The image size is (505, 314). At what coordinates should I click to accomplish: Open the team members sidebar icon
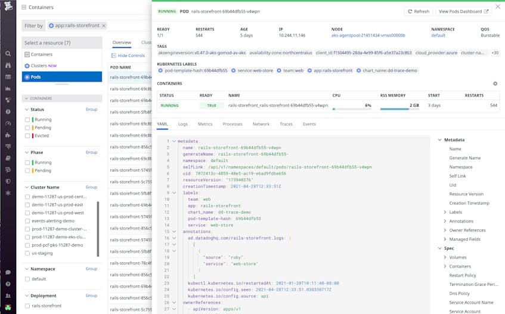(x=8, y=296)
